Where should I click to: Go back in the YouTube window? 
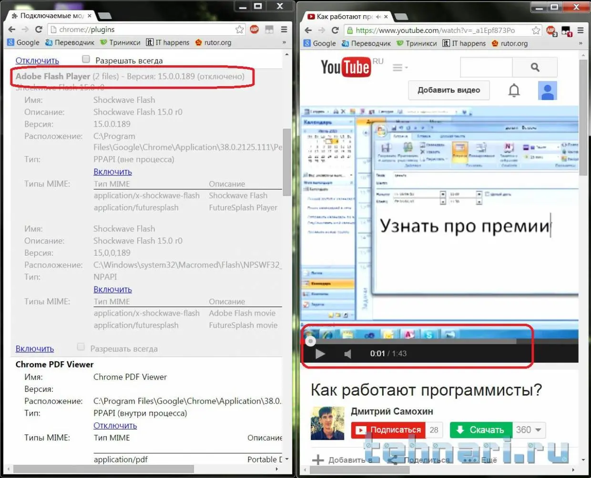click(308, 30)
